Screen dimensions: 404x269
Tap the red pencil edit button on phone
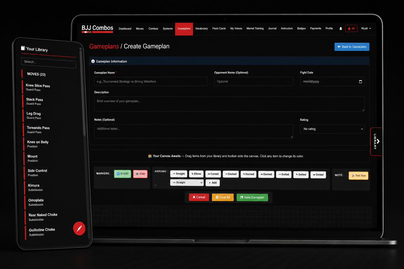tap(79, 229)
